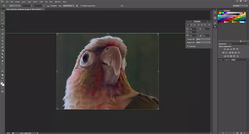249x134 pixels.
Task: Switch to the Color tab
Action: pos(220,11)
